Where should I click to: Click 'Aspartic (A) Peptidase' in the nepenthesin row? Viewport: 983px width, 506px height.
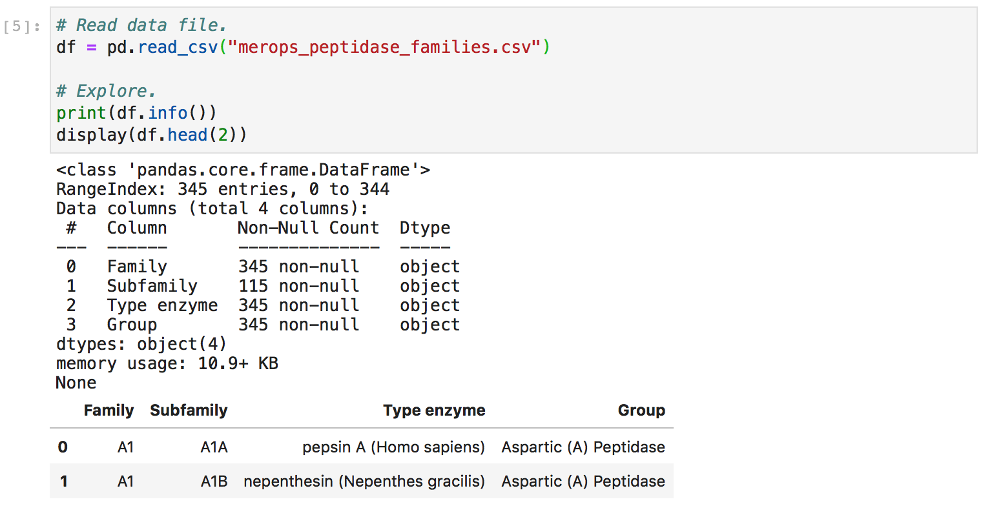(x=583, y=481)
